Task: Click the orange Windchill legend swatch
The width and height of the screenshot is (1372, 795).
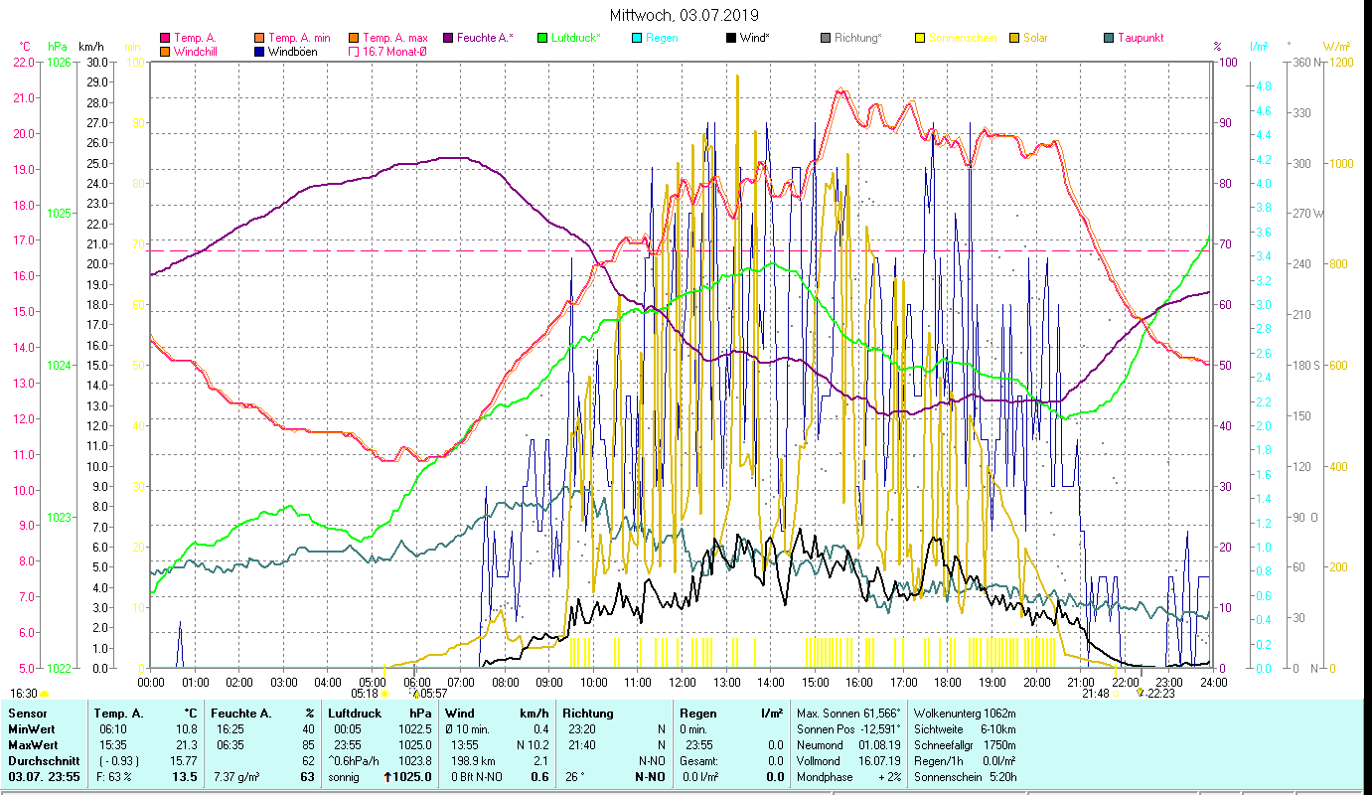Action: [165, 52]
